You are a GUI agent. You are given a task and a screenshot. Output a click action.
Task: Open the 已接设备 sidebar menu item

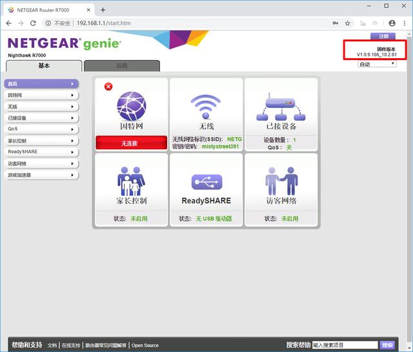[41, 118]
